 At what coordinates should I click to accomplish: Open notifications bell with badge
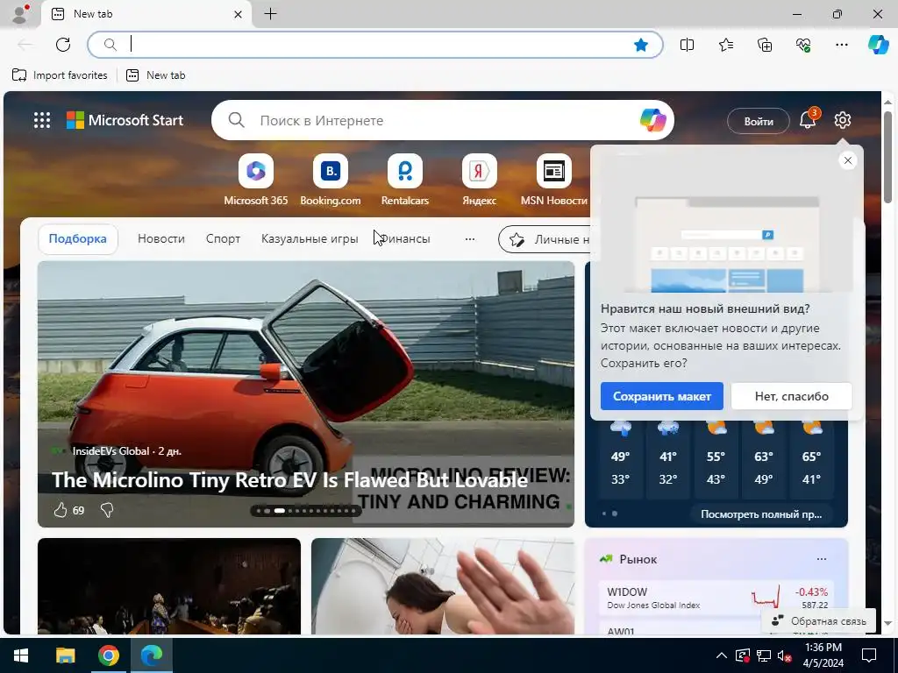(808, 119)
